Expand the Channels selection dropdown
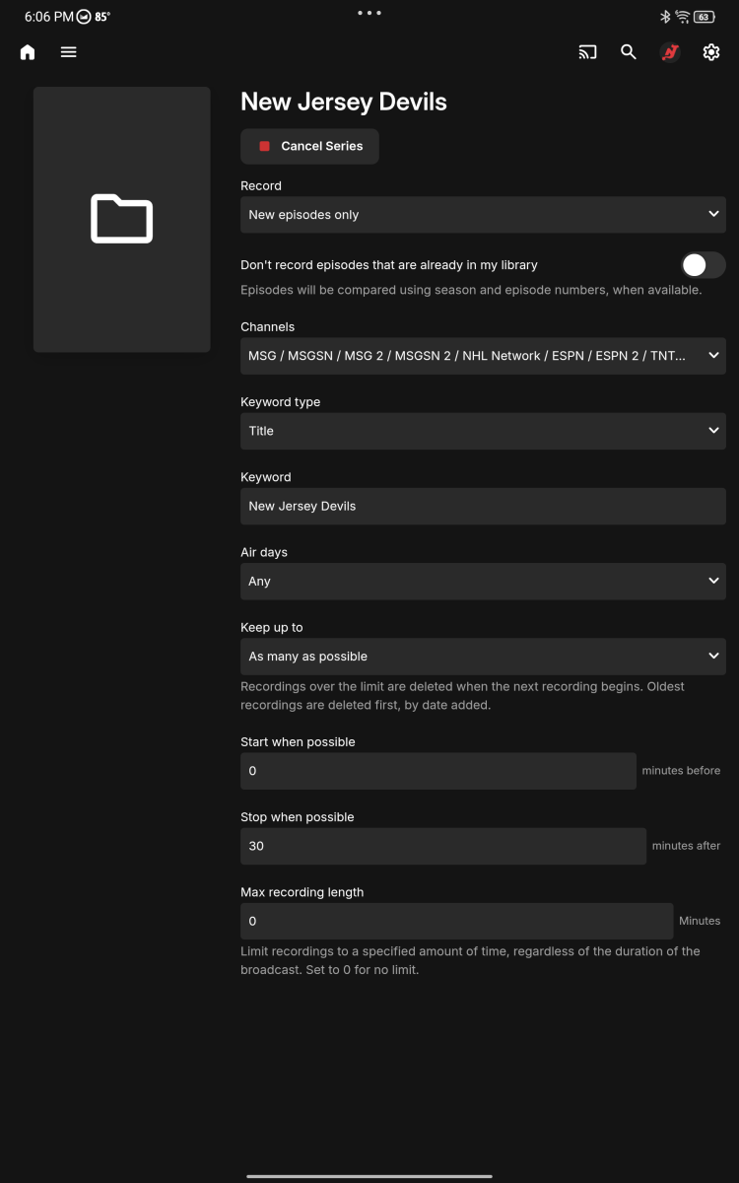Viewport: 739px width, 1183px height. (x=483, y=355)
